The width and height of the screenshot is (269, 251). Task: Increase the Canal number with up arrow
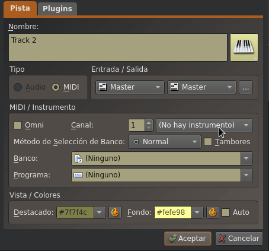tap(149, 122)
